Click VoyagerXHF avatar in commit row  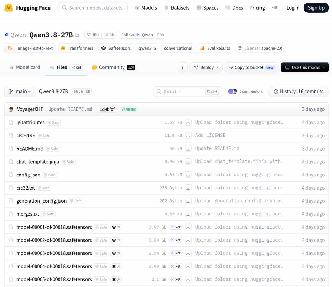[11, 109]
